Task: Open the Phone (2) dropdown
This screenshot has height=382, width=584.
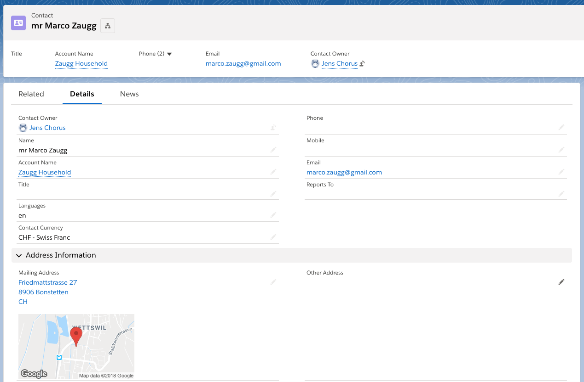Action: [x=169, y=54]
